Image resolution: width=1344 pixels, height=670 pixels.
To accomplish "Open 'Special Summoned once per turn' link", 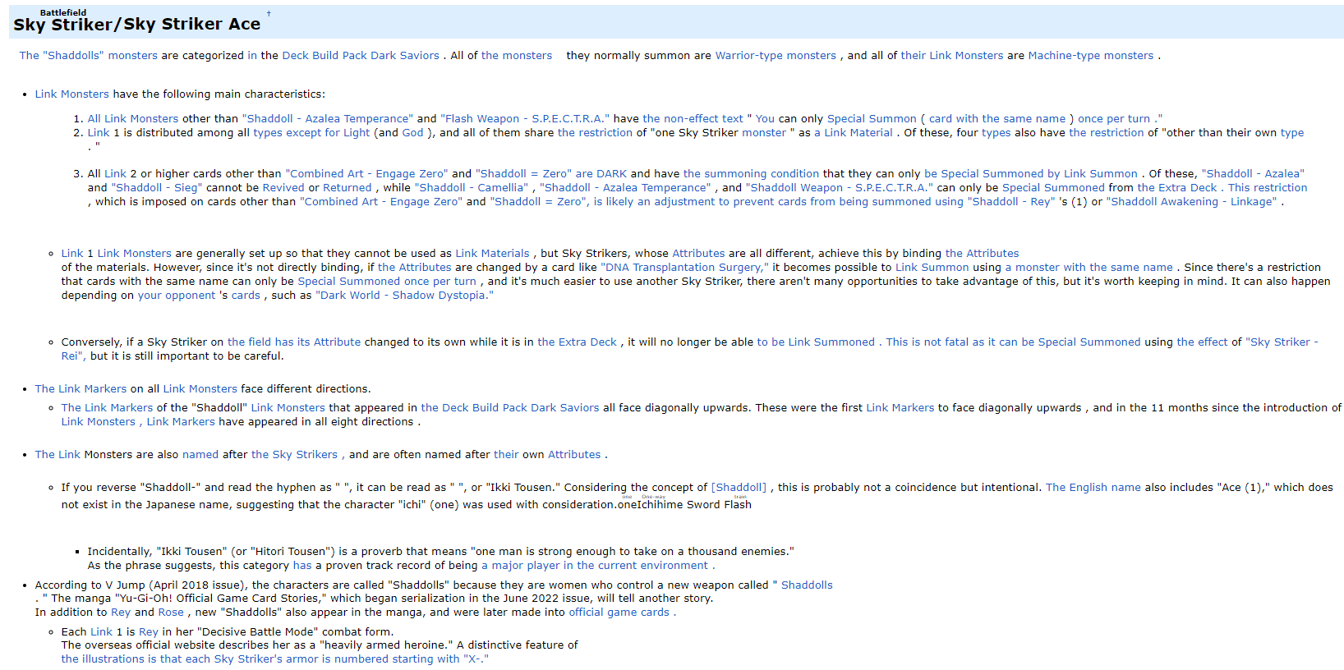I will point(387,282).
